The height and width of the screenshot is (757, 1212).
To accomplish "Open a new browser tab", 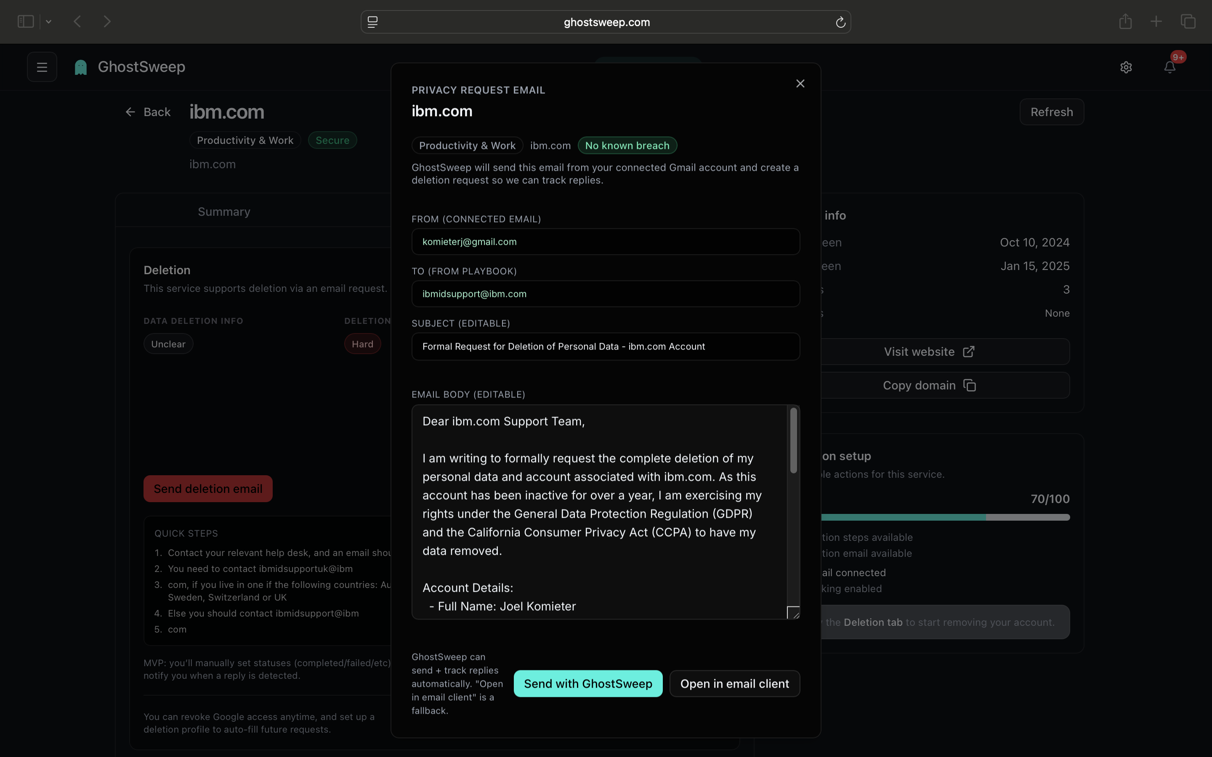I will [1156, 21].
